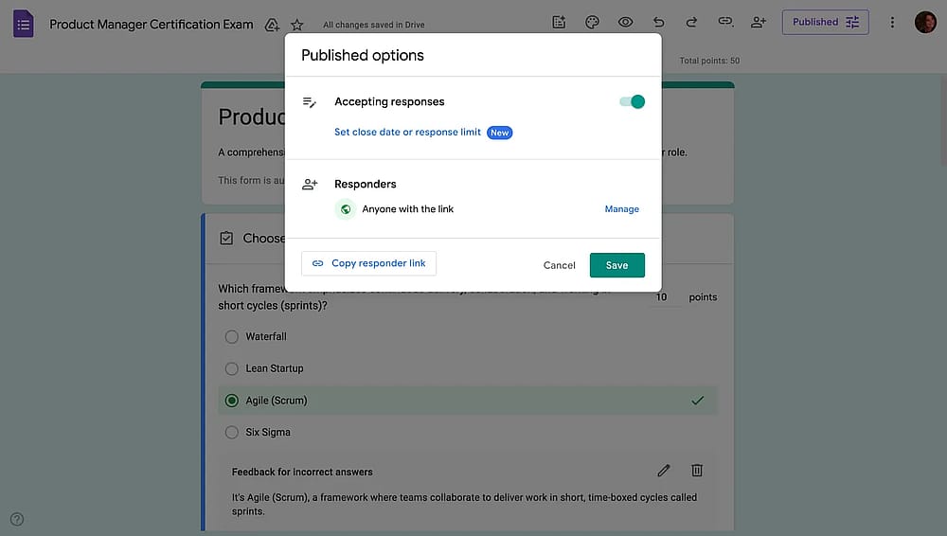Preview the form with the eye icon

point(625,23)
